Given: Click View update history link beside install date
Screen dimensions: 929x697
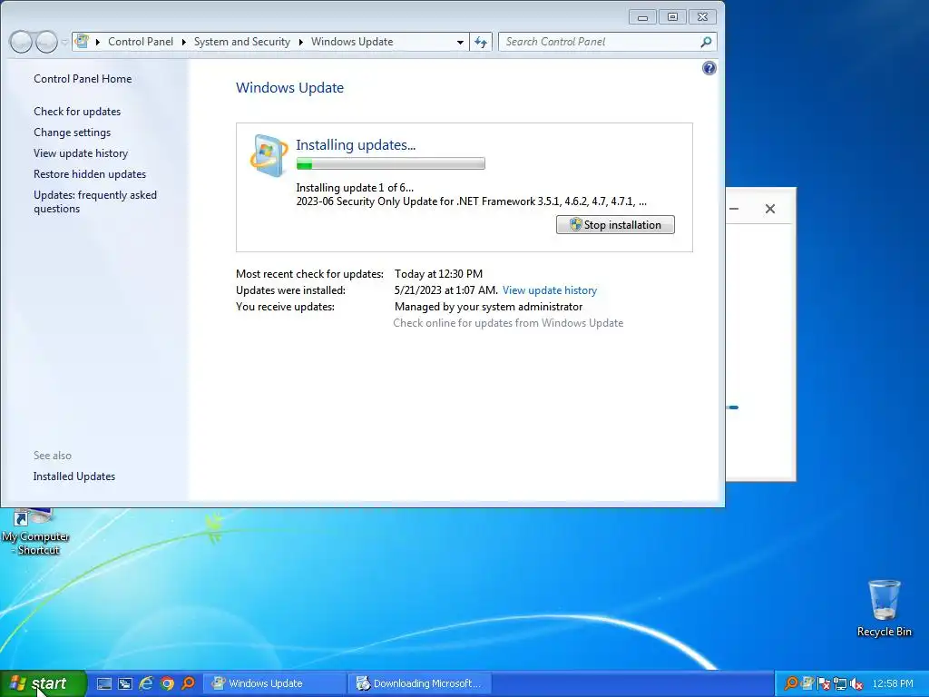Looking at the screenshot, I should click(549, 290).
